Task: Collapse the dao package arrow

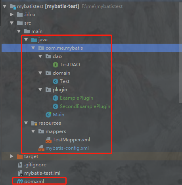Action: click(40, 56)
